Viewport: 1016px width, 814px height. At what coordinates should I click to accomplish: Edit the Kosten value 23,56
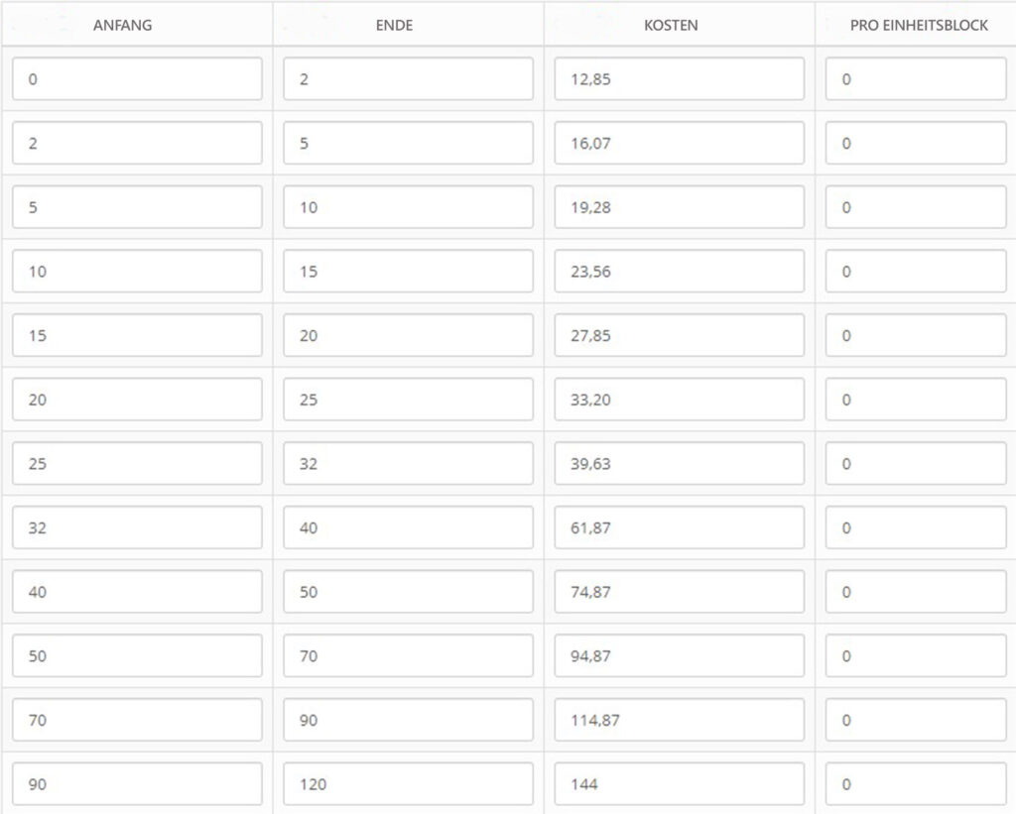(x=679, y=271)
